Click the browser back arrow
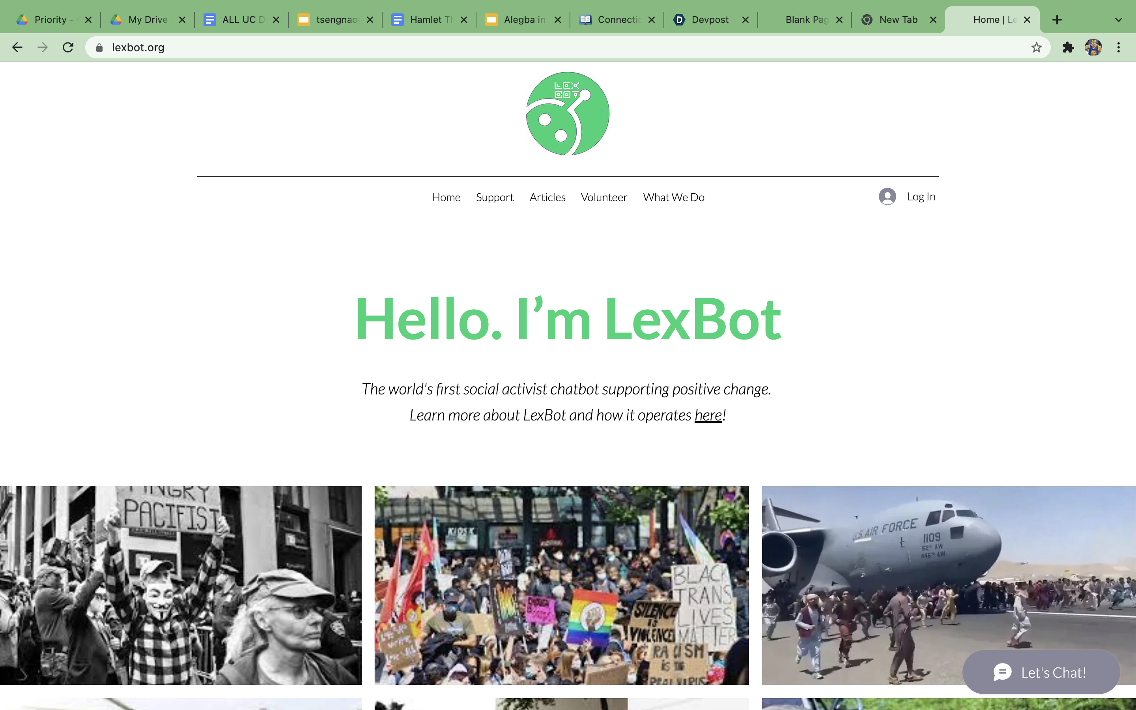Viewport: 1136px width, 710px height. click(17, 47)
